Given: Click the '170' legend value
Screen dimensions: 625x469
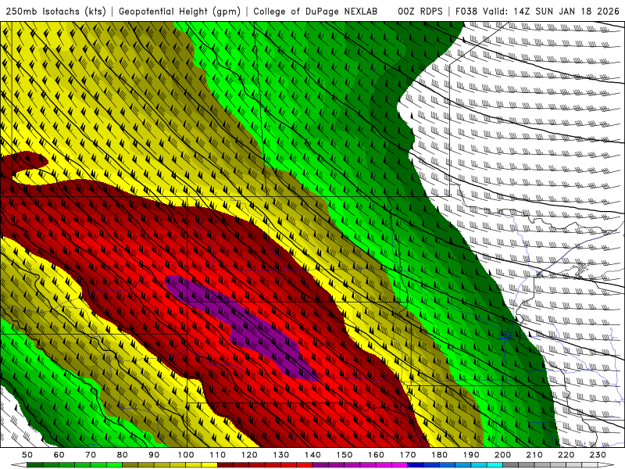Looking at the screenshot, I should click(x=408, y=455).
